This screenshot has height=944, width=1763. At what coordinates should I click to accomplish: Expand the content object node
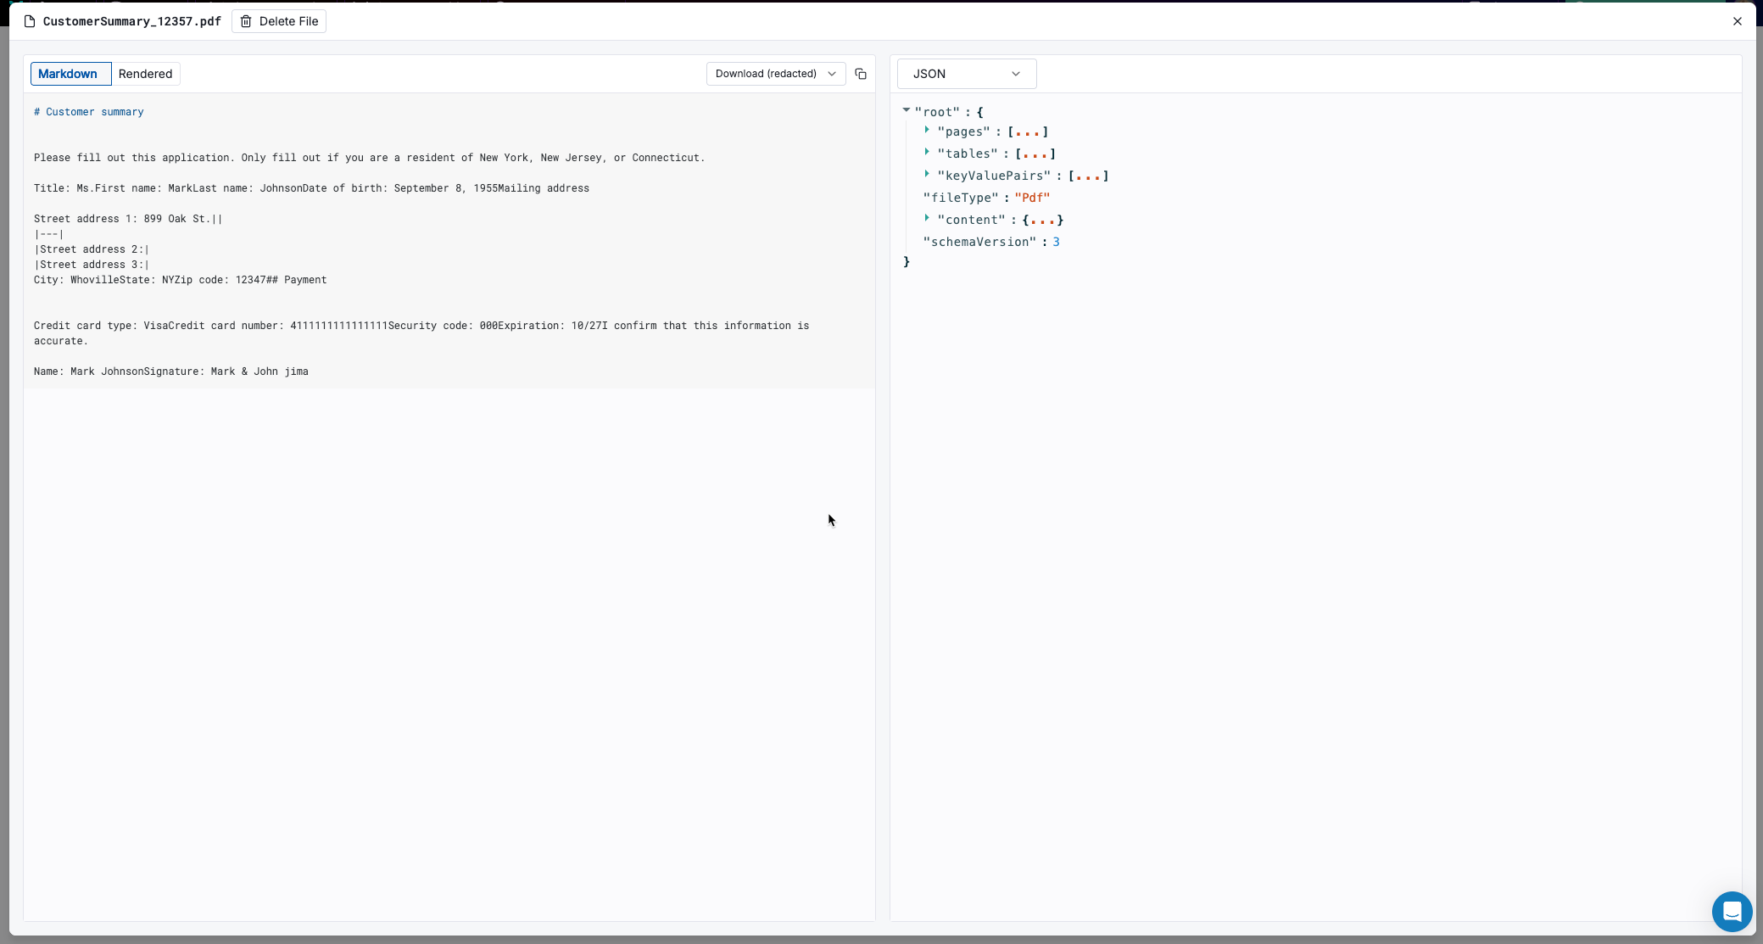click(927, 219)
